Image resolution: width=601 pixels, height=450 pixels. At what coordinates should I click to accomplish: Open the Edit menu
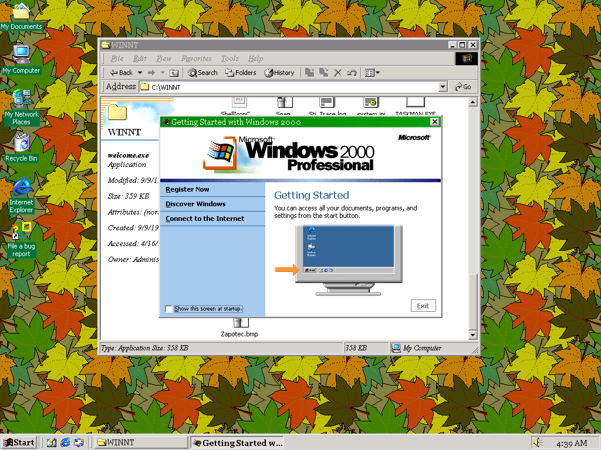140,59
